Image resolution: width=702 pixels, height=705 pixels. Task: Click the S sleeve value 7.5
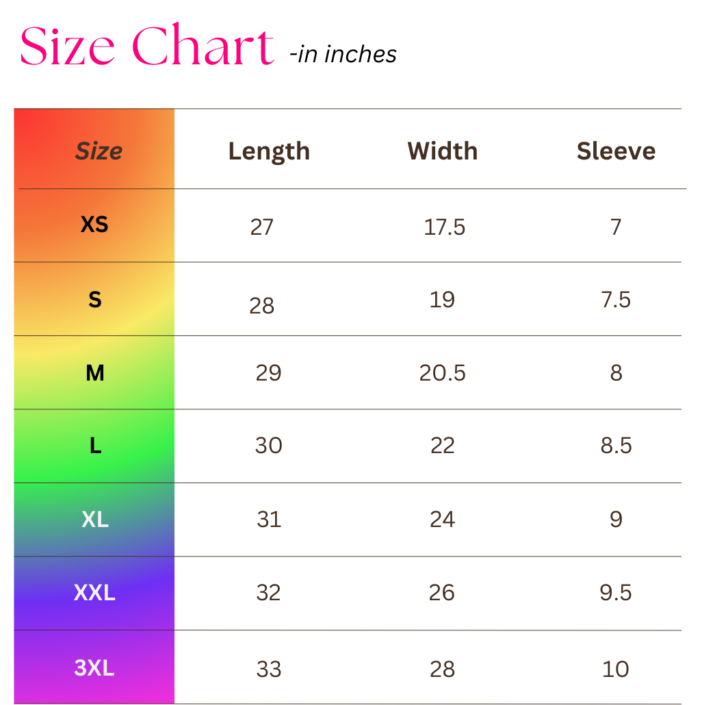(x=616, y=300)
